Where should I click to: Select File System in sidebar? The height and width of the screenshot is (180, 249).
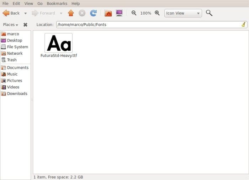15,47
